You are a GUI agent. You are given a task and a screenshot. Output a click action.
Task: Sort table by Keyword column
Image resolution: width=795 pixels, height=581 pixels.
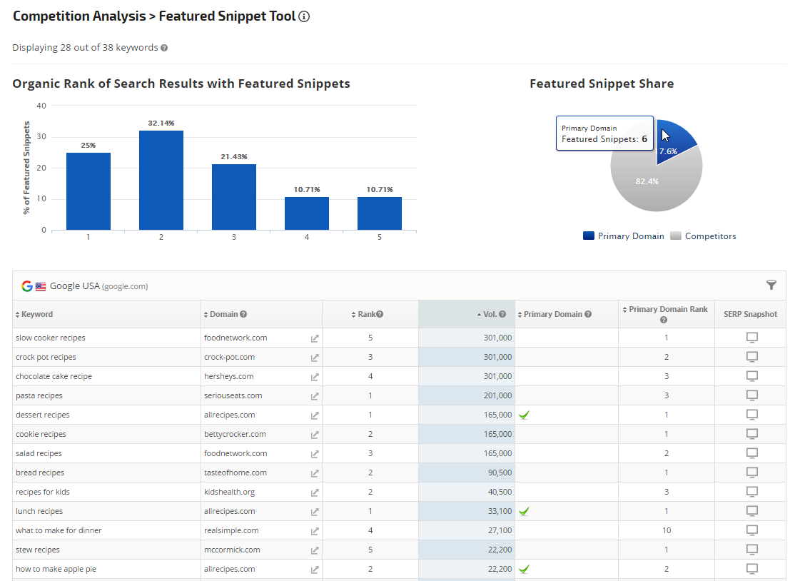tap(36, 314)
